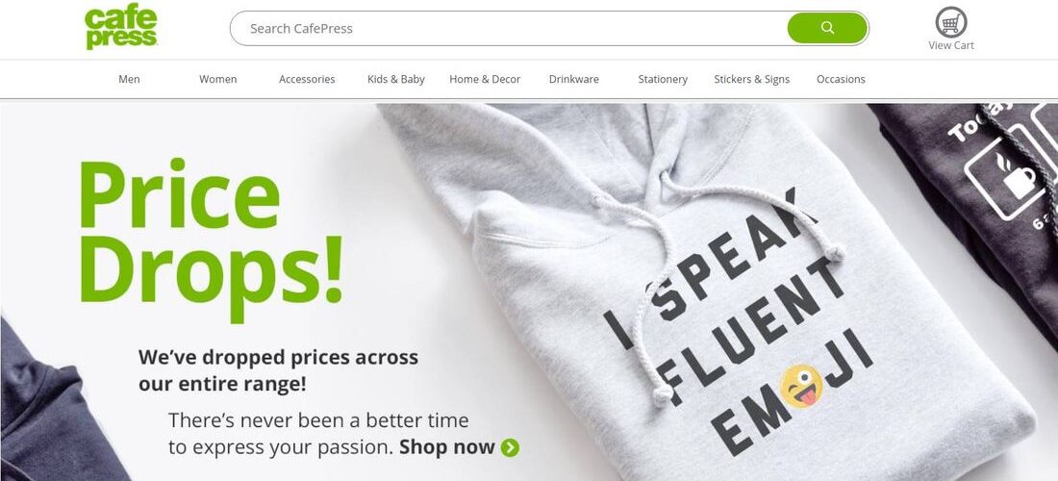Image resolution: width=1058 pixels, height=481 pixels.
Task: Open the Women menu
Action: point(218,79)
